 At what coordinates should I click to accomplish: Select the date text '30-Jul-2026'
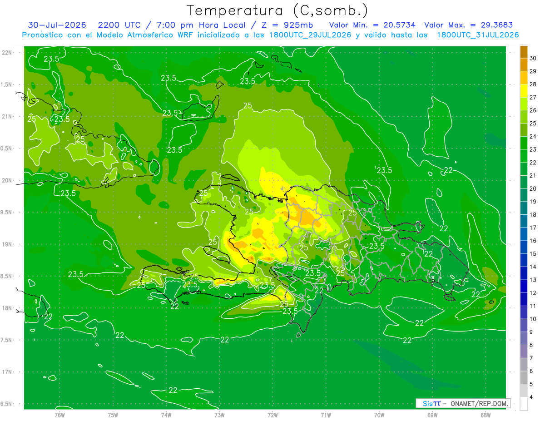pyautogui.click(x=57, y=25)
